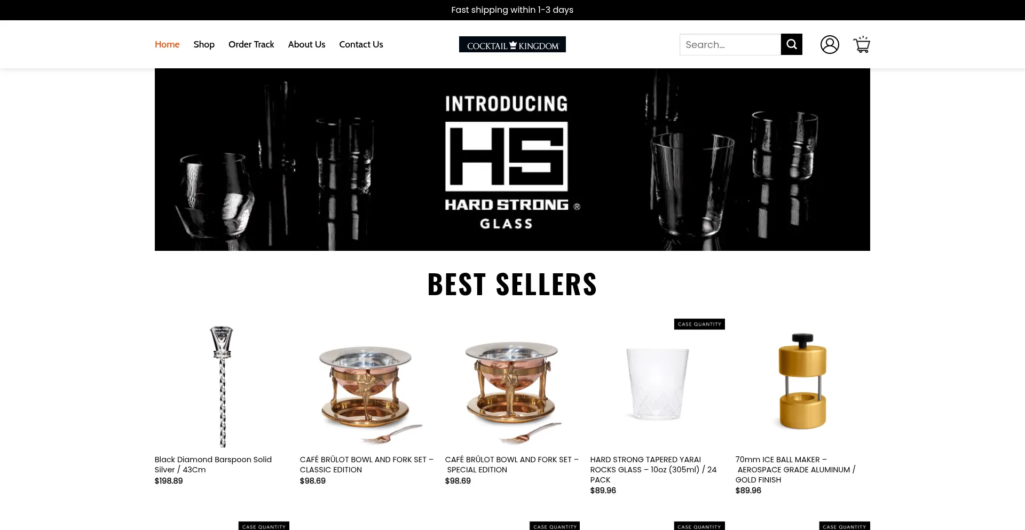Image resolution: width=1025 pixels, height=530 pixels.
Task: Click the Case Quantity badge on rocks glass
Action: tap(699, 324)
